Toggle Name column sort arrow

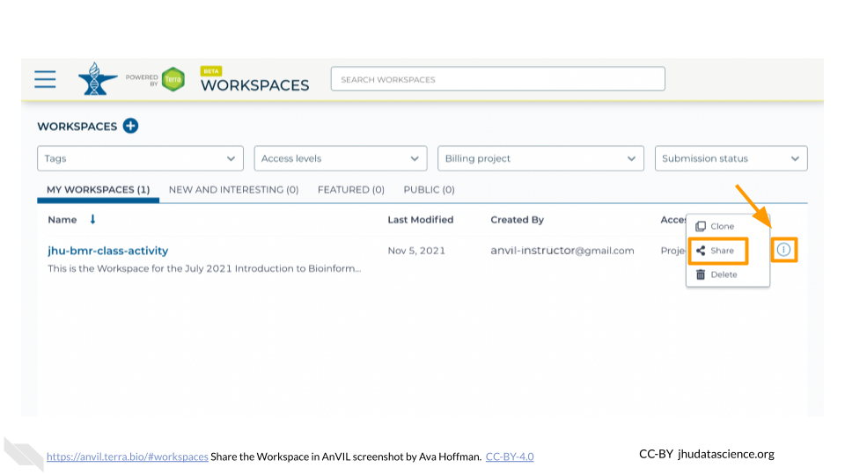(x=92, y=219)
